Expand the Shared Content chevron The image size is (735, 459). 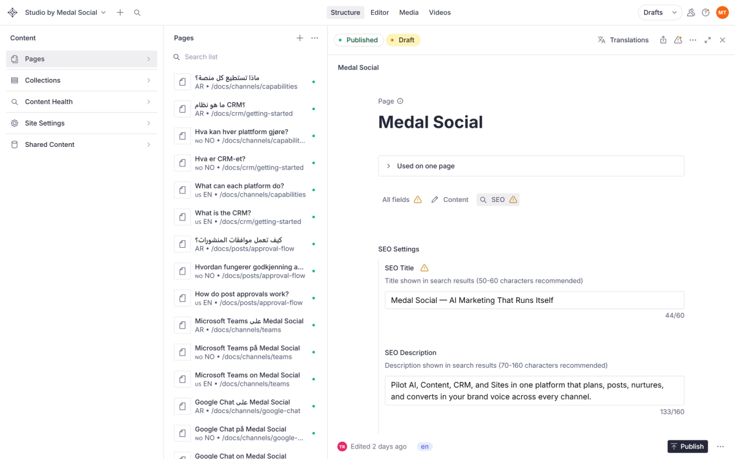[148, 144]
